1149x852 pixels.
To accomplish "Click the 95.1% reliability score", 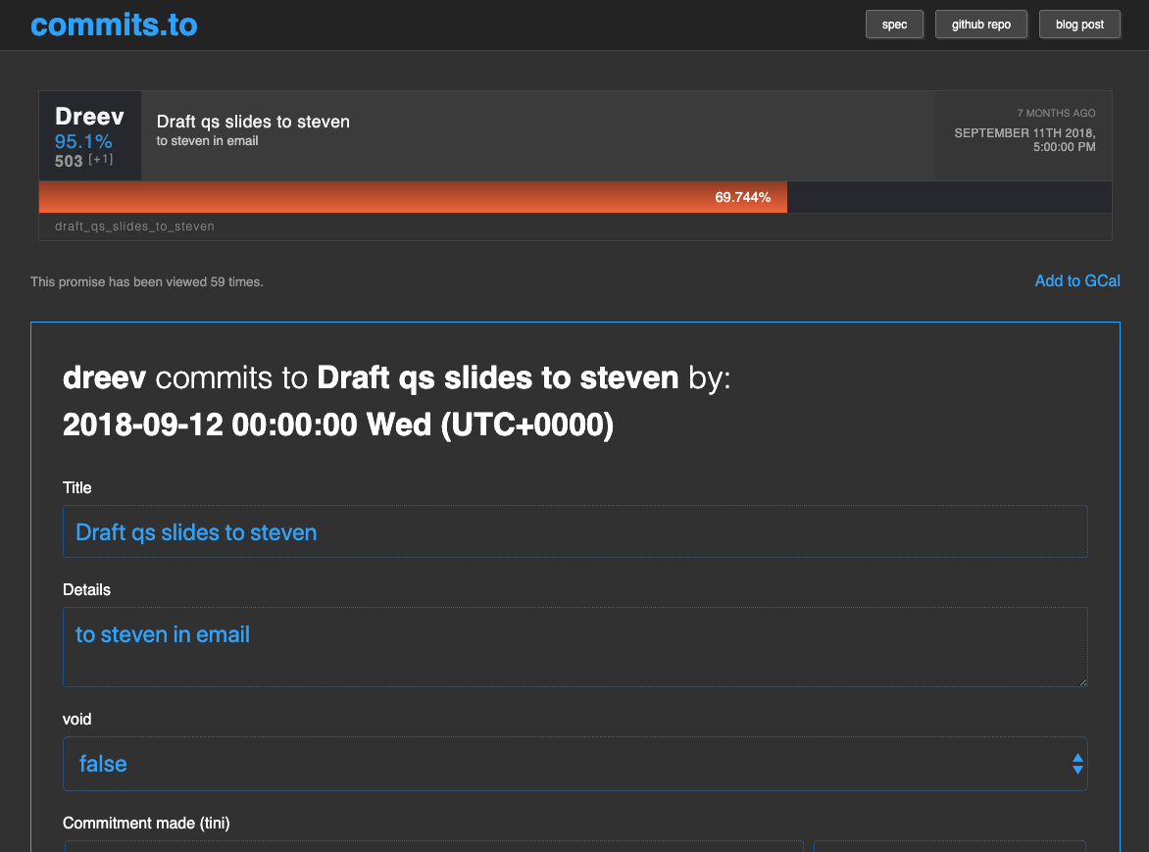I will [x=83, y=141].
